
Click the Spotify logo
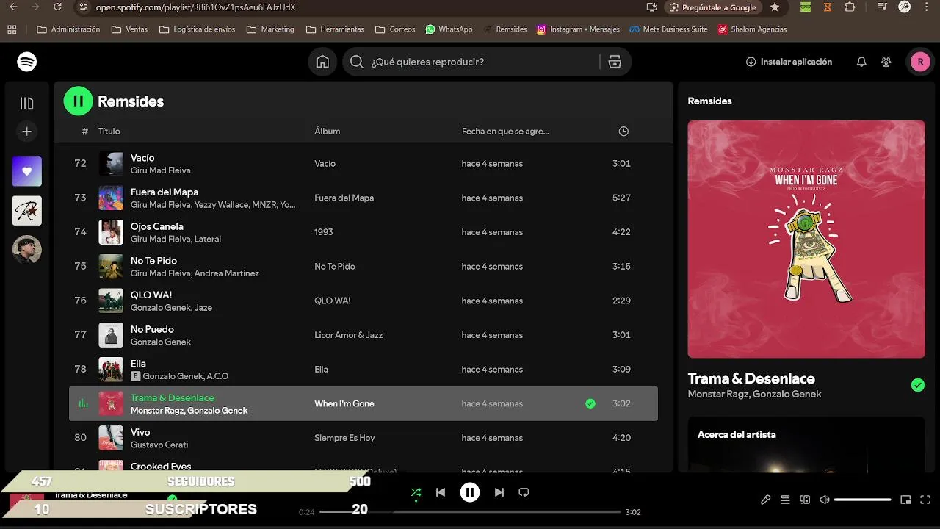pos(27,62)
